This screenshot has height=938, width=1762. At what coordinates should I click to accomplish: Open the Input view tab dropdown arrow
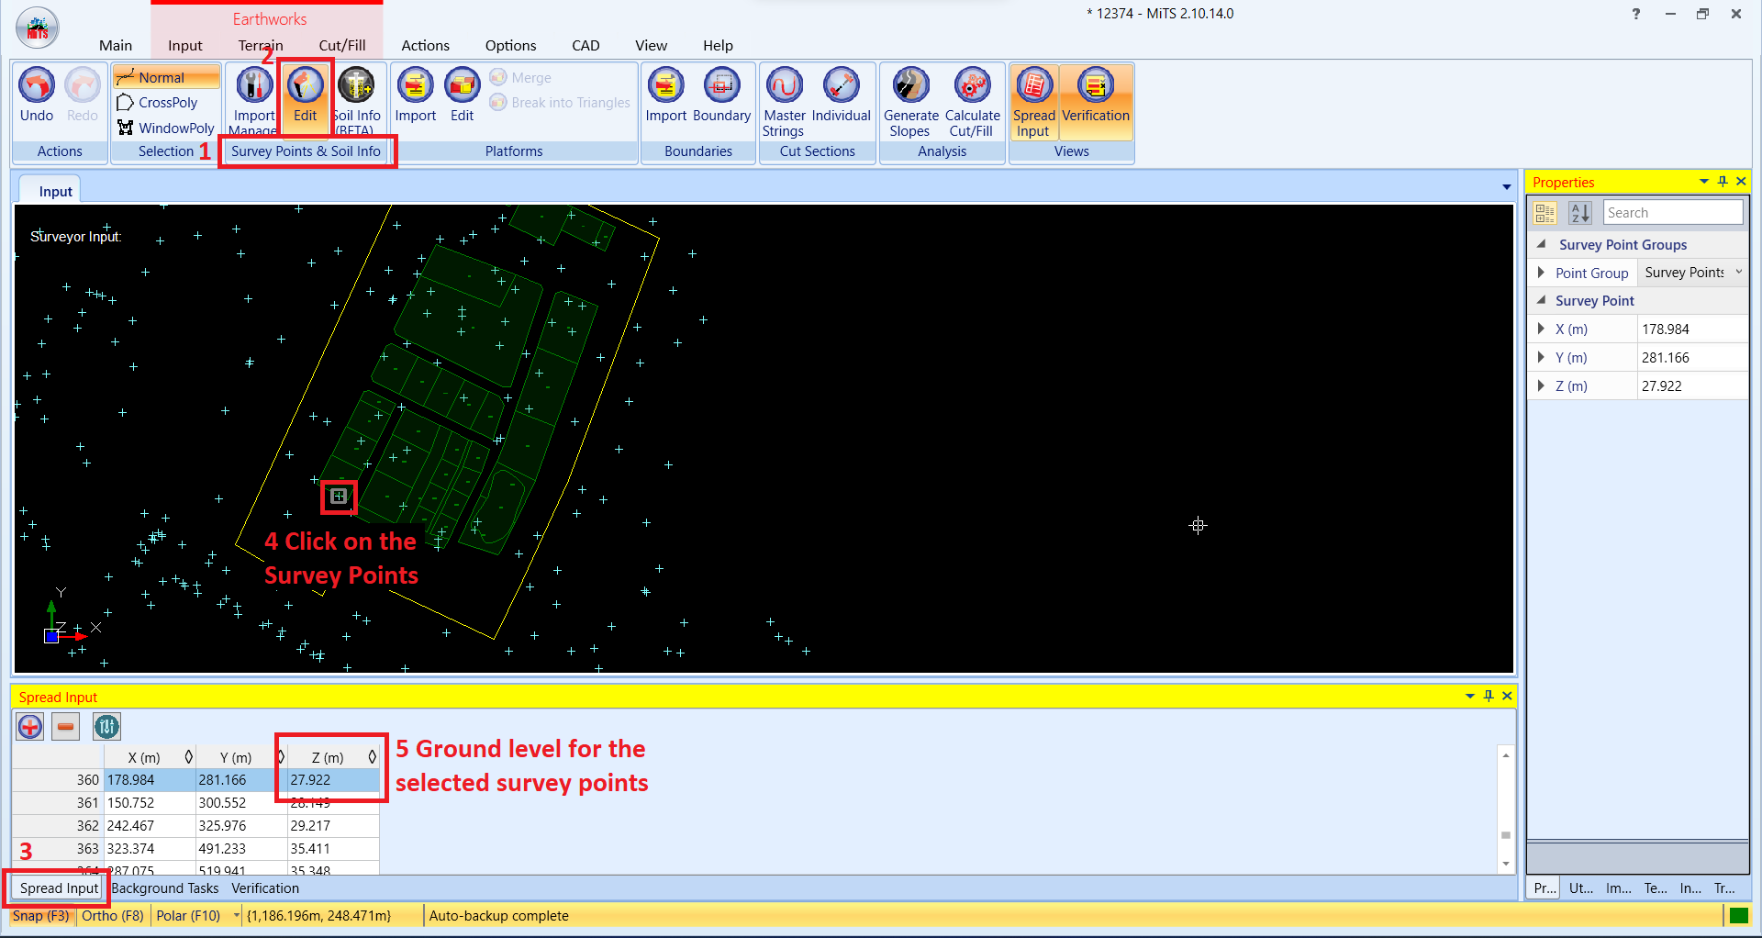[x=1506, y=187]
